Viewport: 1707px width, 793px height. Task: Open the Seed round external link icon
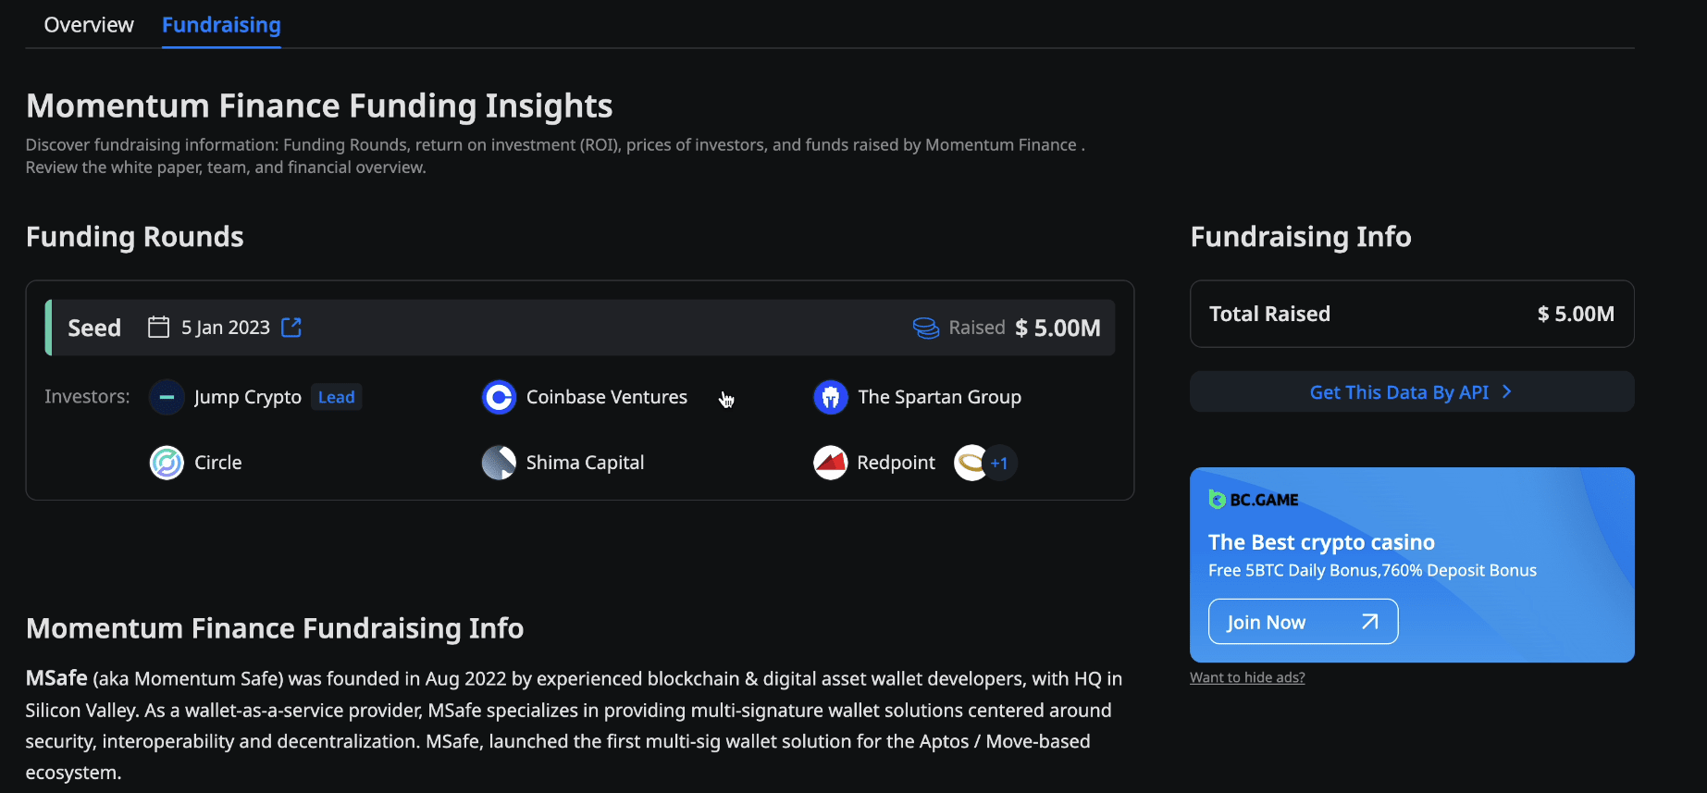coord(291,328)
